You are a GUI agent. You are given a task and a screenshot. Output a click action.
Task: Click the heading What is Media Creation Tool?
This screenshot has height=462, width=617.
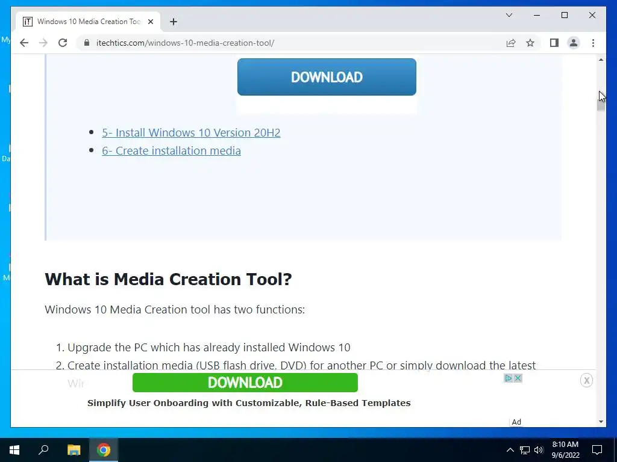(x=169, y=279)
